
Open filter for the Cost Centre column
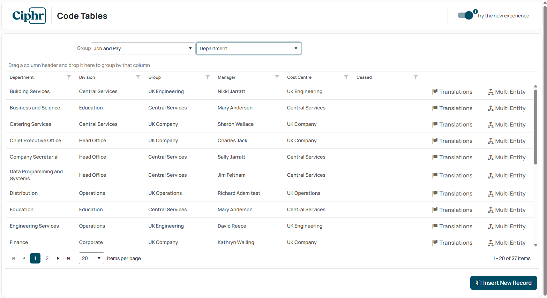[x=346, y=77]
